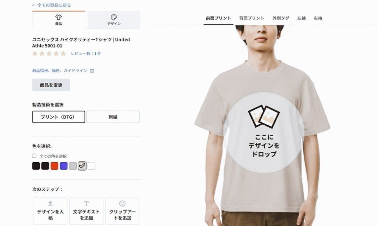Open 商品情報、価格、ガイドライン link
This screenshot has height=226, width=377.
60,71
